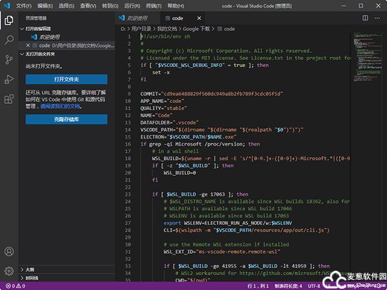Expand the 大纲 outline section
This screenshot has width=387, height=290.
point(28,269)
